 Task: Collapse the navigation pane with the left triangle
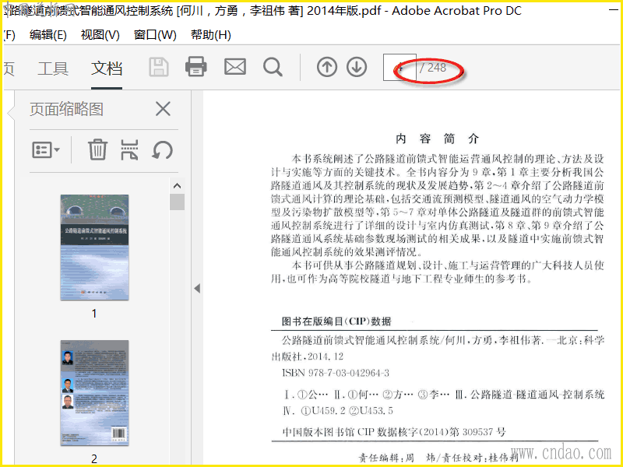pos(197,288)
